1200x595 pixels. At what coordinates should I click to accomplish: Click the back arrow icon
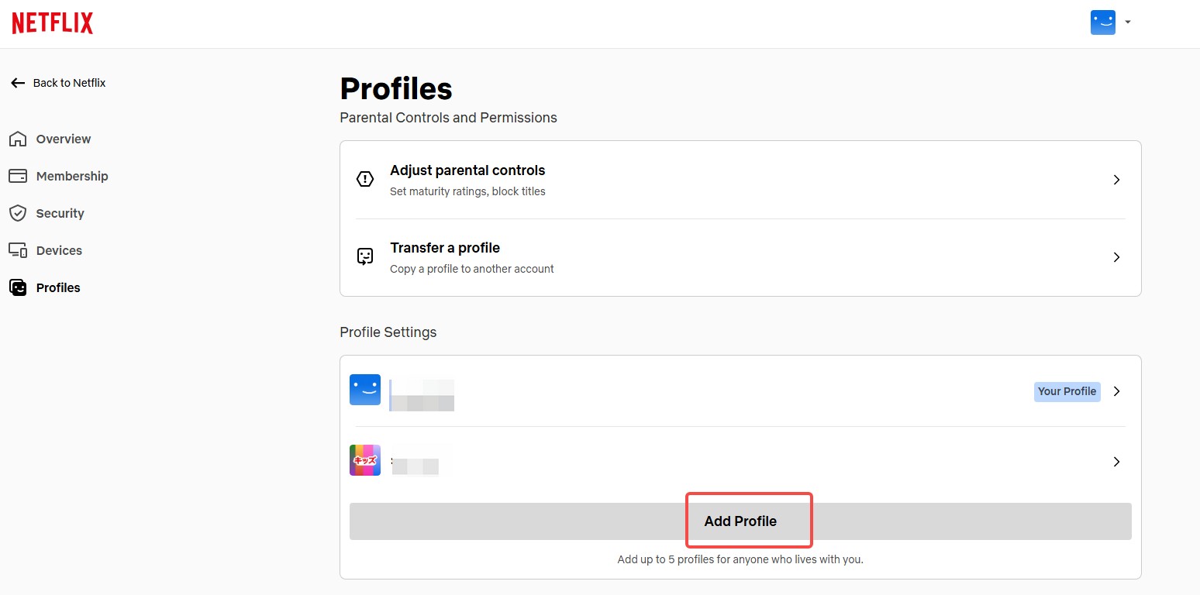click(18, 83)
